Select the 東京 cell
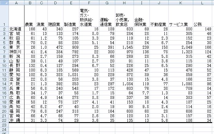Image resolution: width=214 pixels, height=134 pixels. point(17,47)
